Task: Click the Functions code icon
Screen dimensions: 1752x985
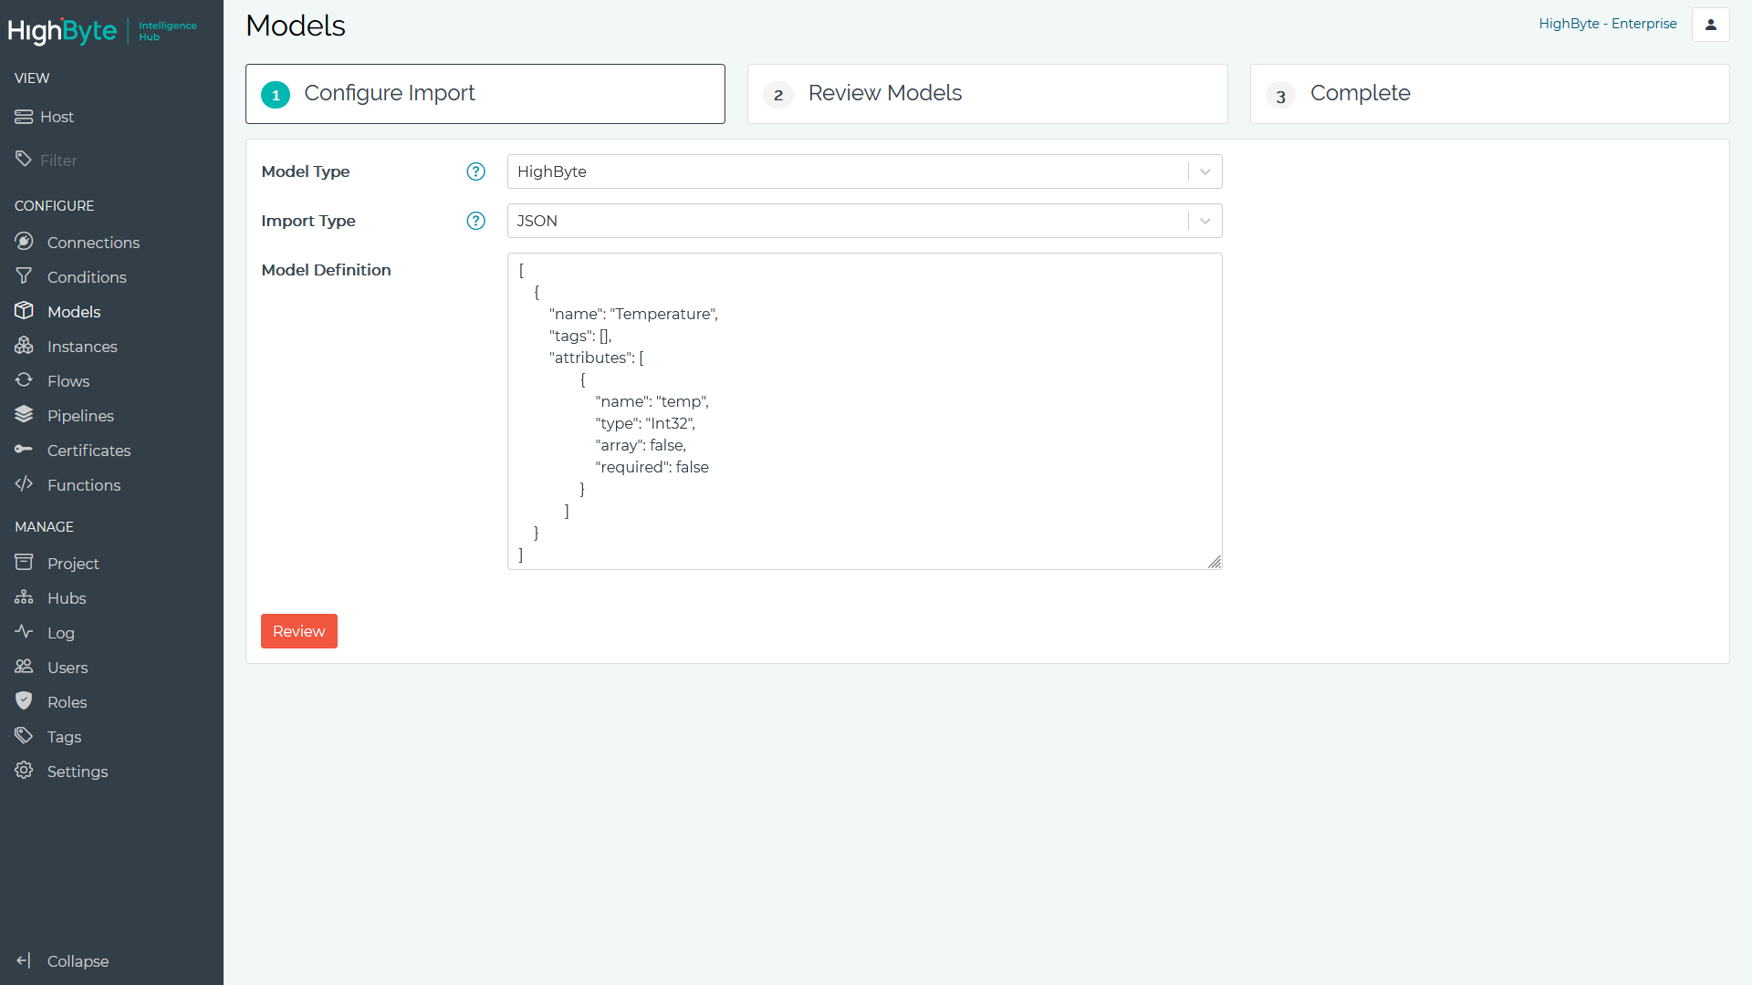Action: 24,484
